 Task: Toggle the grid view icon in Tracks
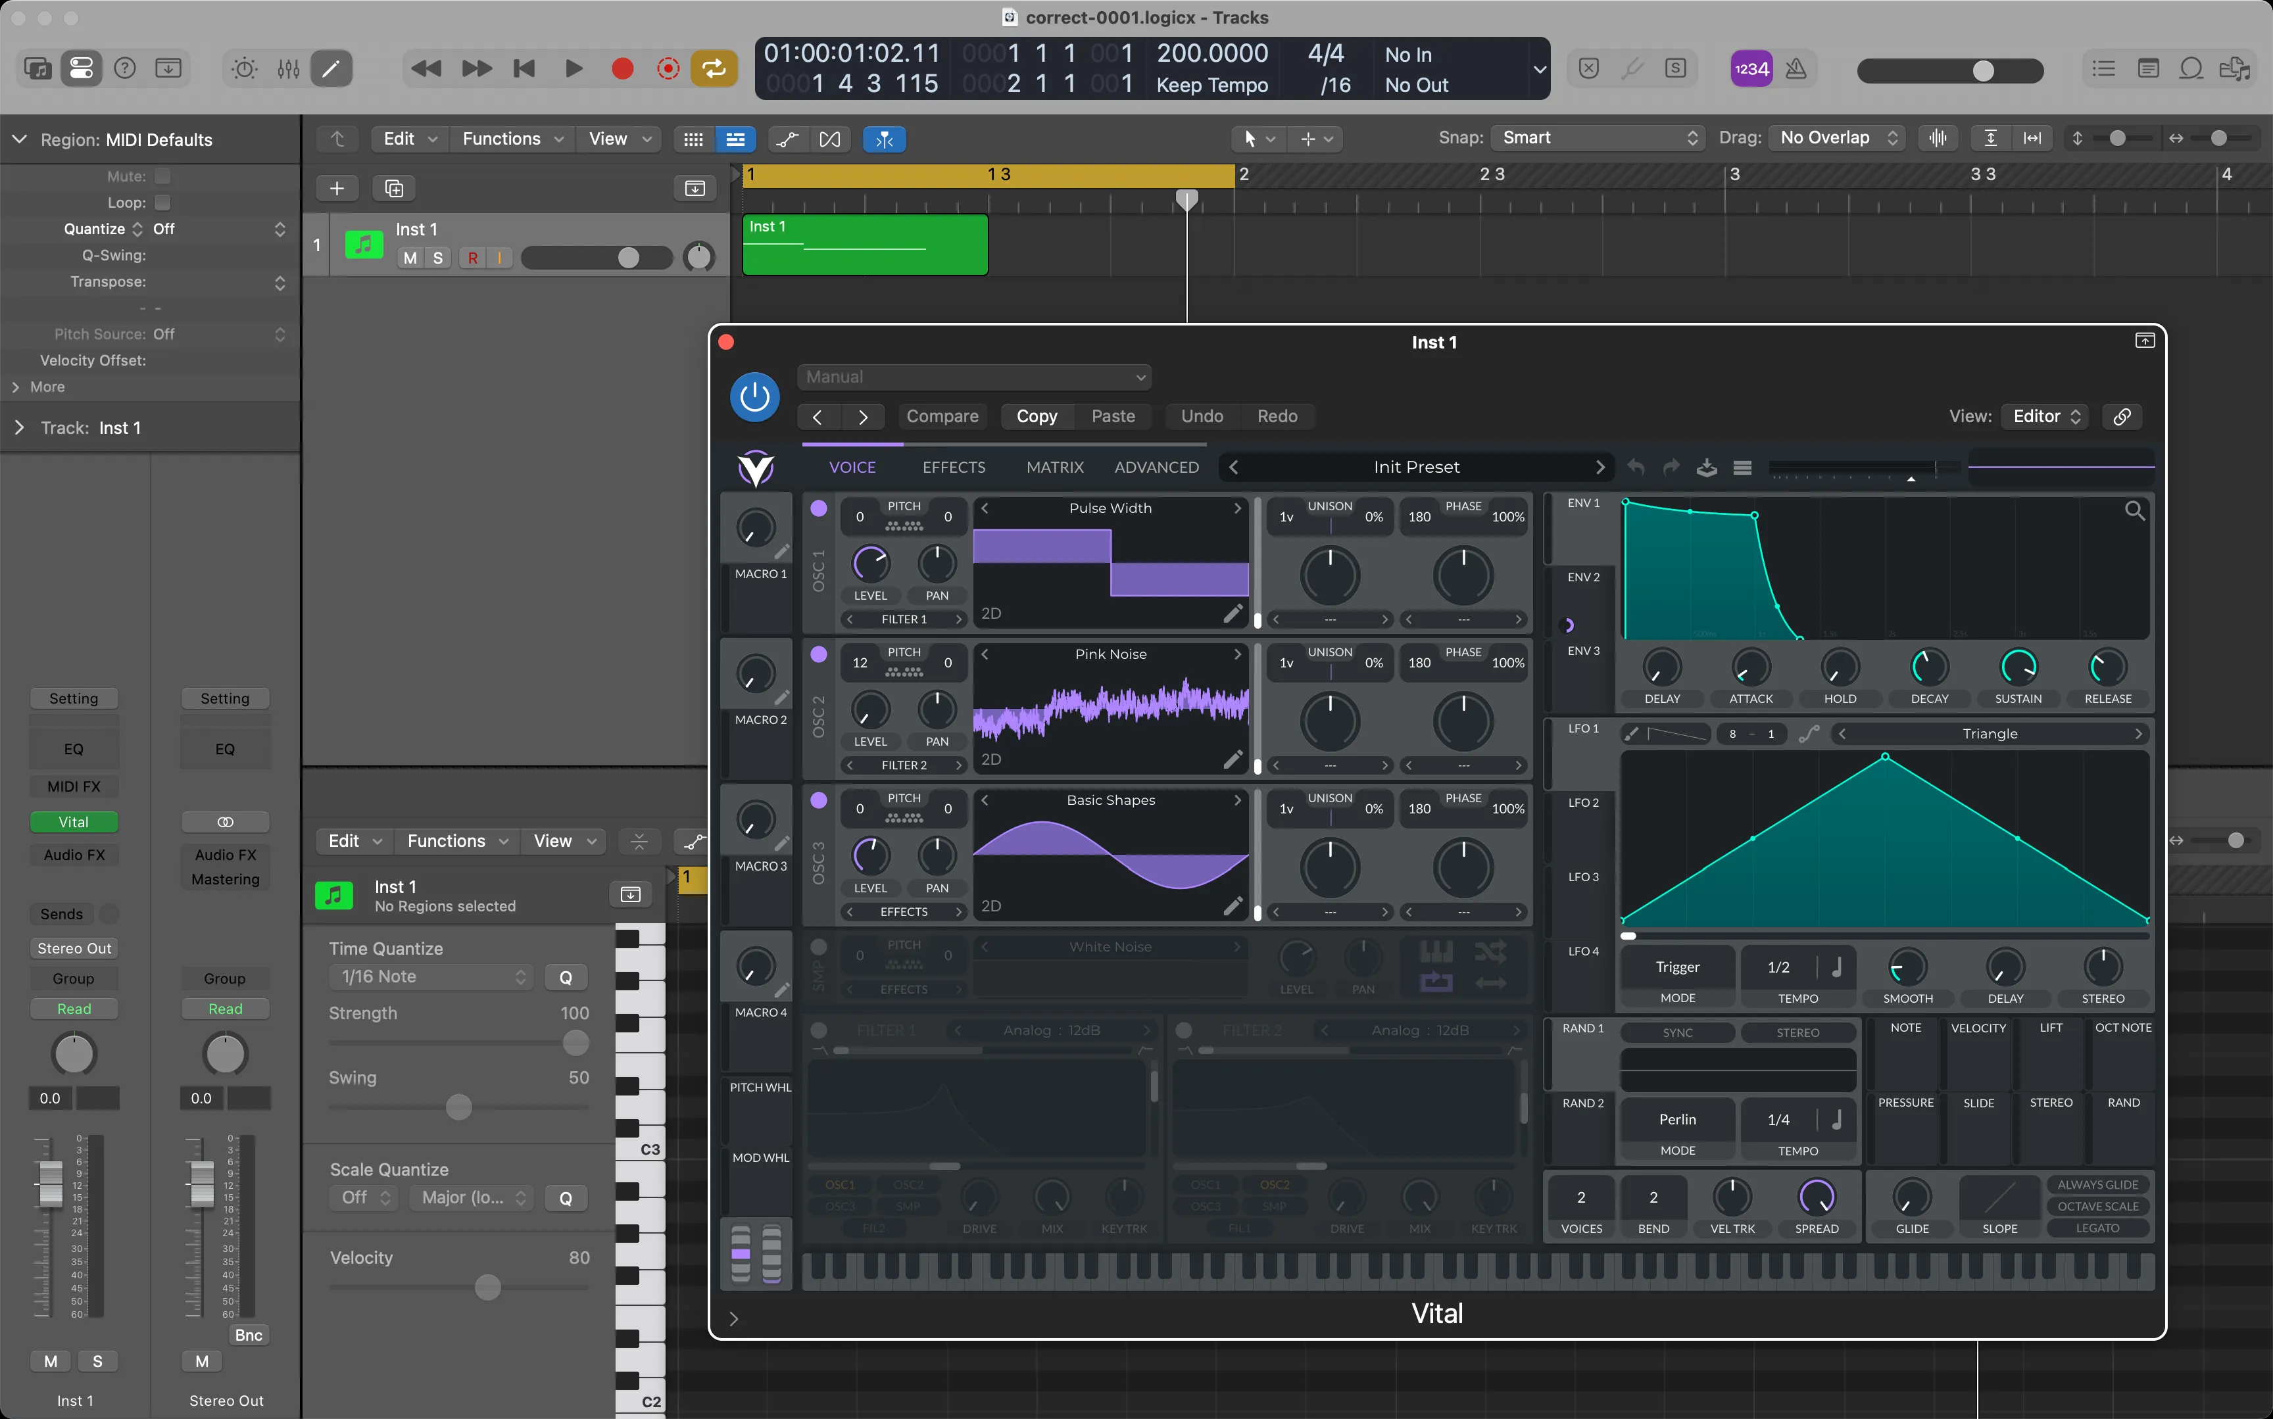[693, 139]
